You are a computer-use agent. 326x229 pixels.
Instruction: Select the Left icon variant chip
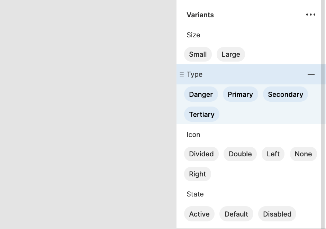(273, 154)
